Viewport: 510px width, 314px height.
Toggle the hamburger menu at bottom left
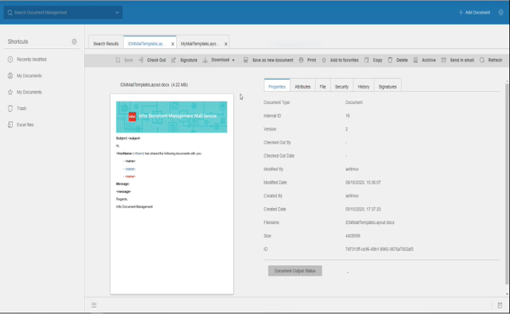[94, 305]
